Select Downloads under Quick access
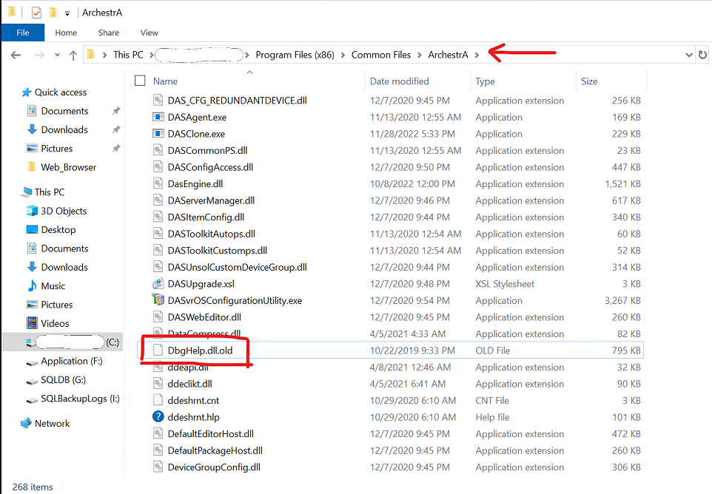This screenshot has width=712, height=494. click(x=64, y=129)
